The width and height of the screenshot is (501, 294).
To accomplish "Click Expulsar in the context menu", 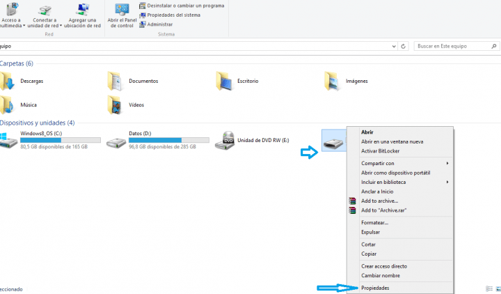I will [370, 232].
